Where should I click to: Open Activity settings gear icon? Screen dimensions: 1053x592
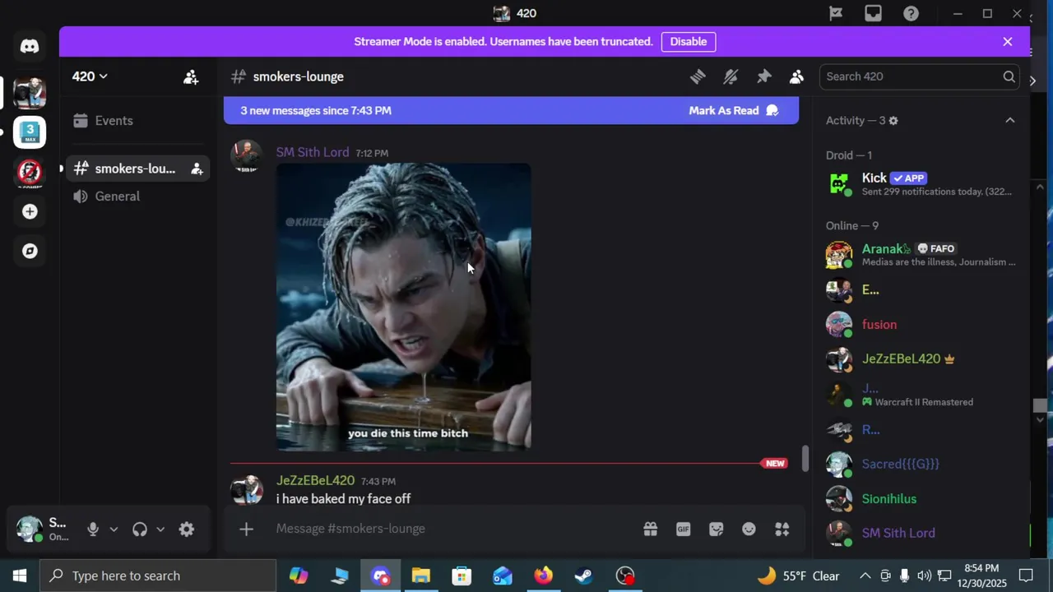pos(893,121)
